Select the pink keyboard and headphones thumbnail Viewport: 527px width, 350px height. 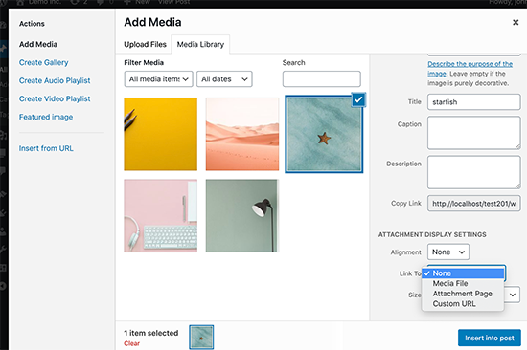click(x=160, y=215)
